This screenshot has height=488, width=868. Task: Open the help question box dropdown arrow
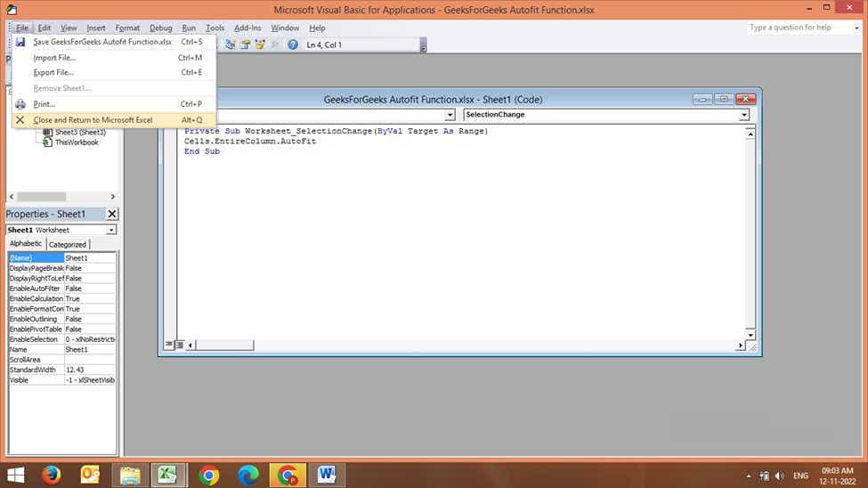(856, 28)
